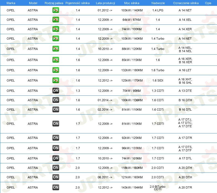Click the Opis column header
The image size is (217, 193).
tap(208, 3)
